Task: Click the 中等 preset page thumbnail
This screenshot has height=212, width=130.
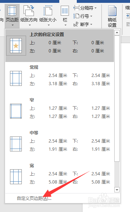Action: (x=16, y=144)
